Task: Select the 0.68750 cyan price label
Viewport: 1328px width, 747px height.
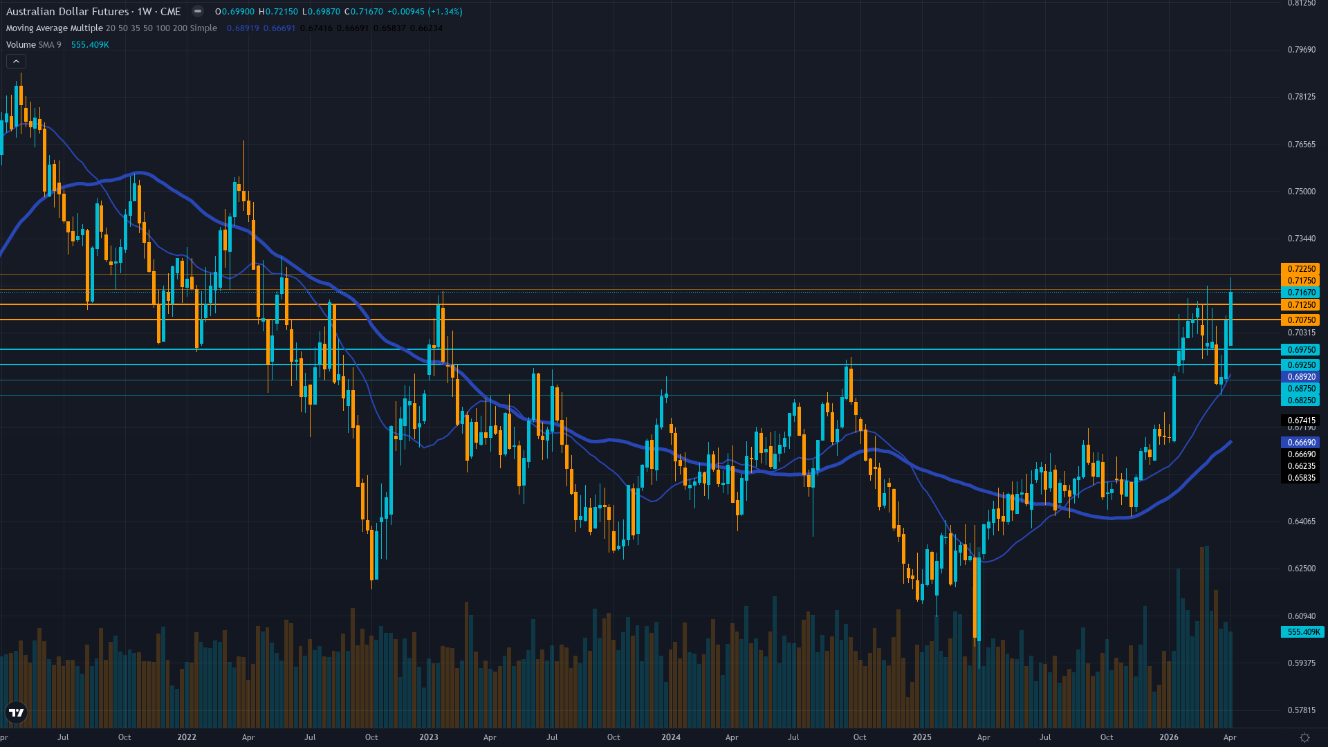Action: coord(1300,389)
